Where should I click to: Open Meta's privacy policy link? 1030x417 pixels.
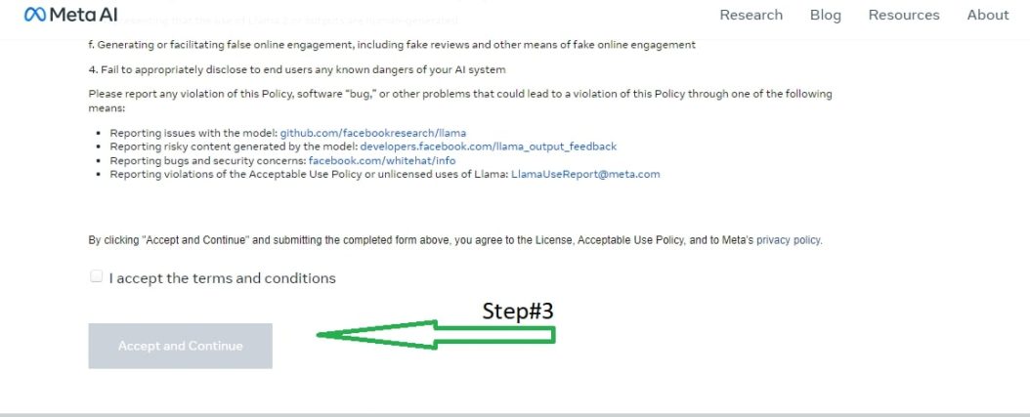789,240
